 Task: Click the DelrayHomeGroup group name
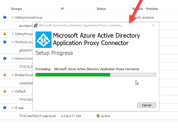coord(29,17)
